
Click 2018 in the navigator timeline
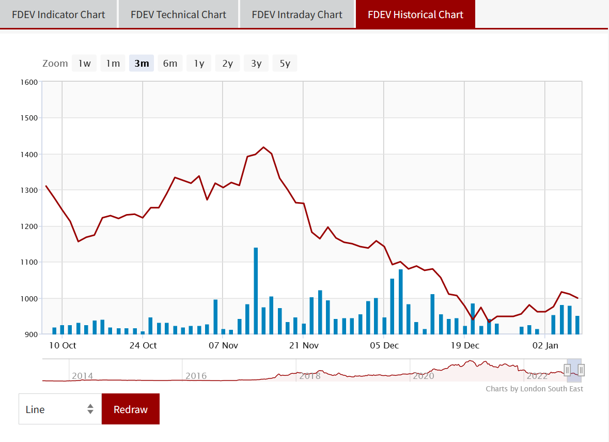pos(310,376)
